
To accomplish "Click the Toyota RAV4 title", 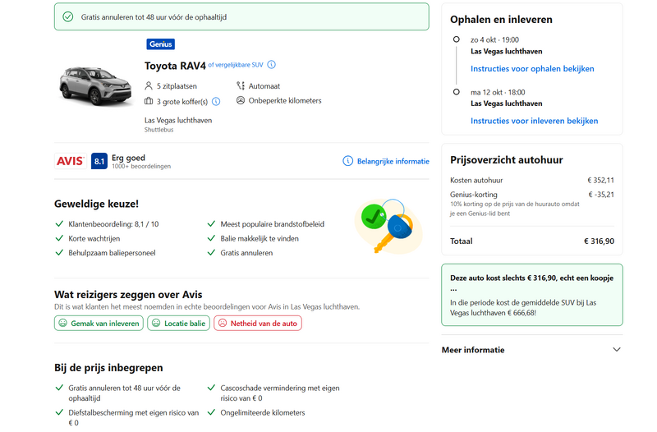I will click(175, 66).
